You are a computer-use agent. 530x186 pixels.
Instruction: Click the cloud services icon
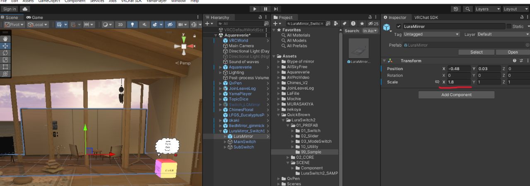[25, 9]
